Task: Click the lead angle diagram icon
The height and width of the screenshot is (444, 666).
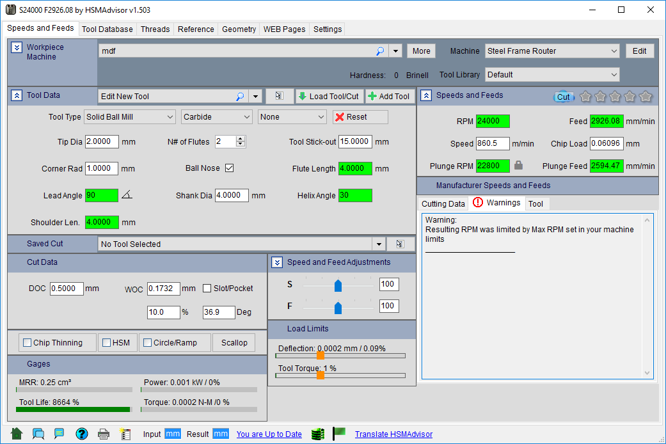Action: [x=127, y=195]
